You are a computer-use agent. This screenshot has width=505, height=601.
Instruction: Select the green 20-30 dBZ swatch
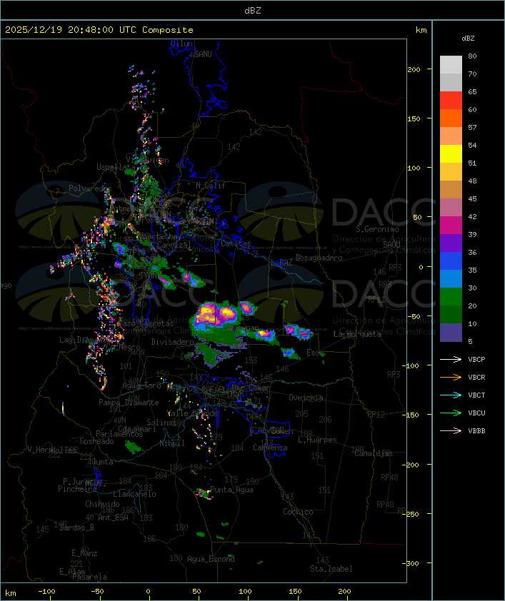tap(451, 296)
